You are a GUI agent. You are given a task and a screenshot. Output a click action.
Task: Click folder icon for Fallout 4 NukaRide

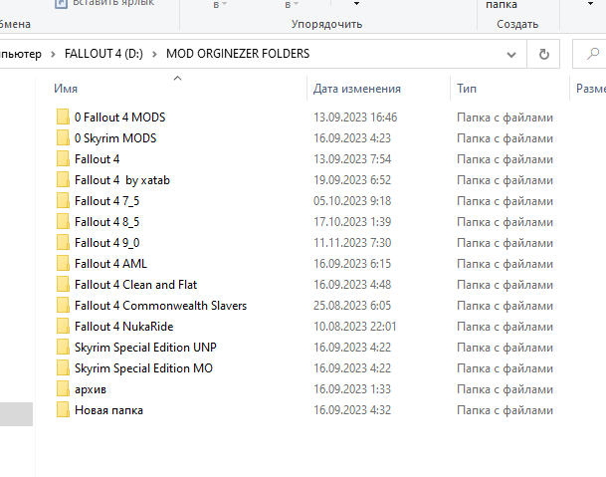(x=63, y=327)
